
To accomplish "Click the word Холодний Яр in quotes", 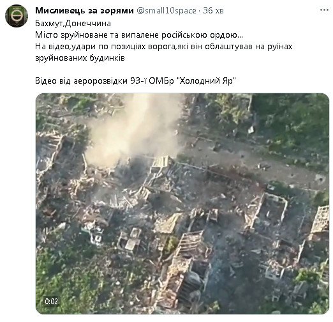I will [206, 81].
